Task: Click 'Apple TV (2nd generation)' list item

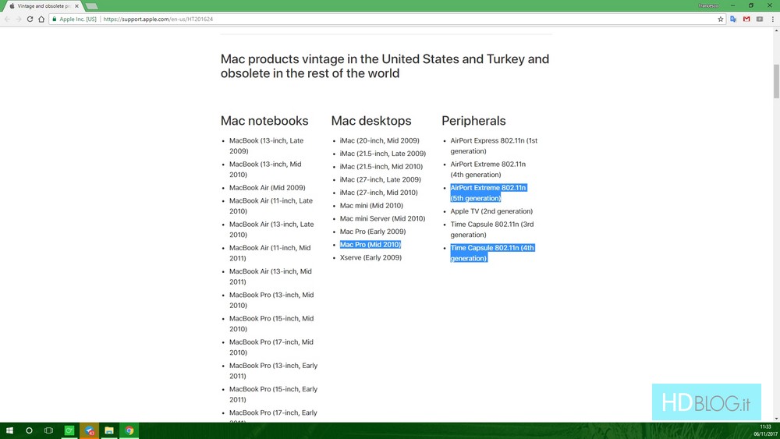Action: click(x=491, y=211)
